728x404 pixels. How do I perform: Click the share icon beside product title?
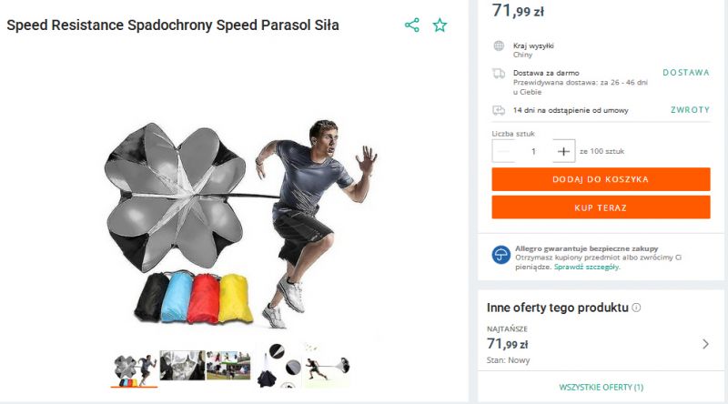click(x=412, y=25)
